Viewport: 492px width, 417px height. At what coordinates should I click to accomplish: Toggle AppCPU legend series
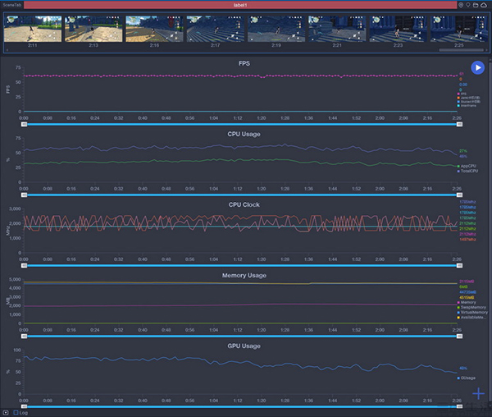tap(468, 165)
